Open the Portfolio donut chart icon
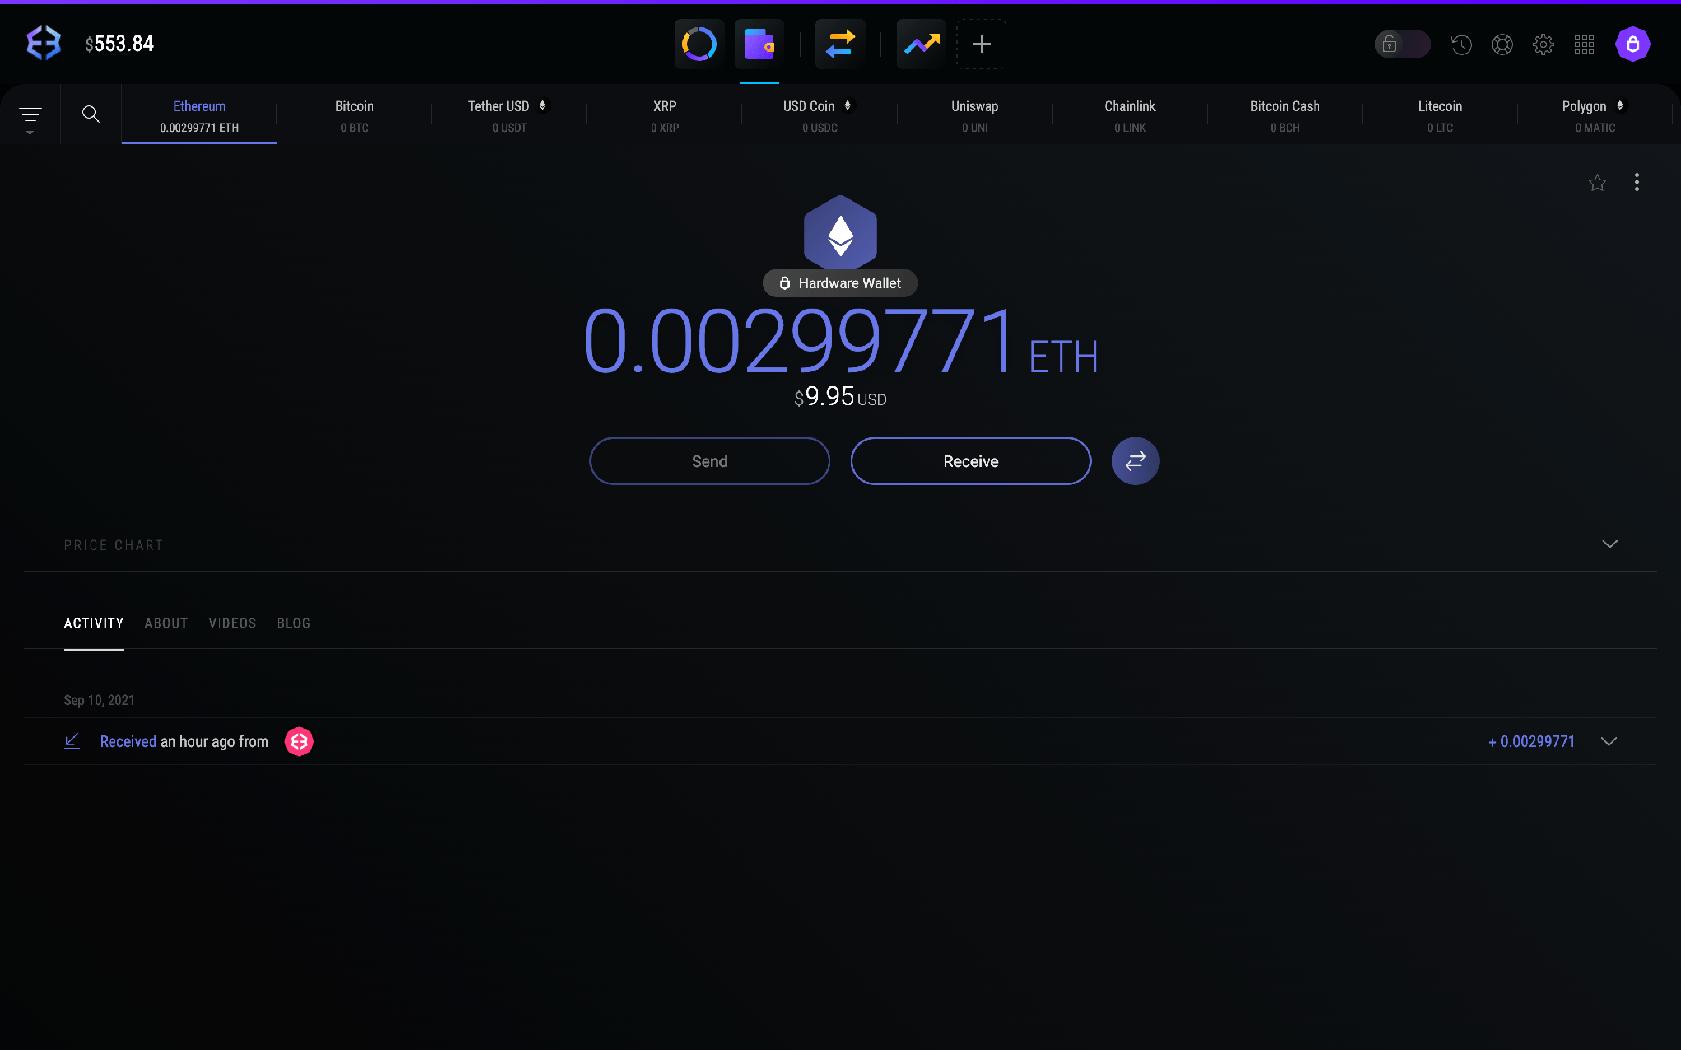1681x1050 pixels. [699, 44]
